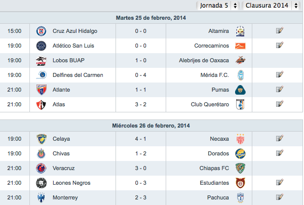The height and width of the screenshot is (205, 304).
Task: Click the Leones Negros team name
Action: (71, 183)
